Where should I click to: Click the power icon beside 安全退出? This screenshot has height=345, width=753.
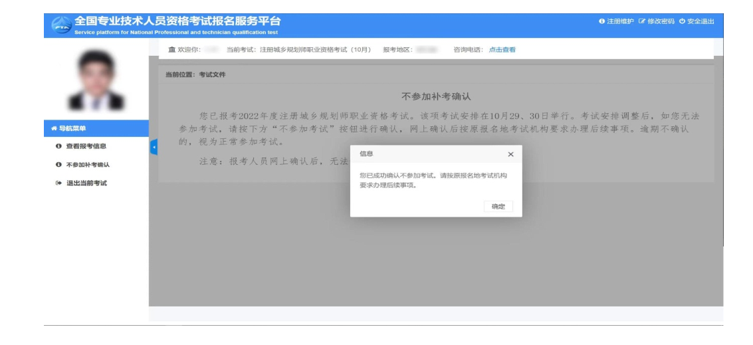pyautogui.click(x=682, y=21)
